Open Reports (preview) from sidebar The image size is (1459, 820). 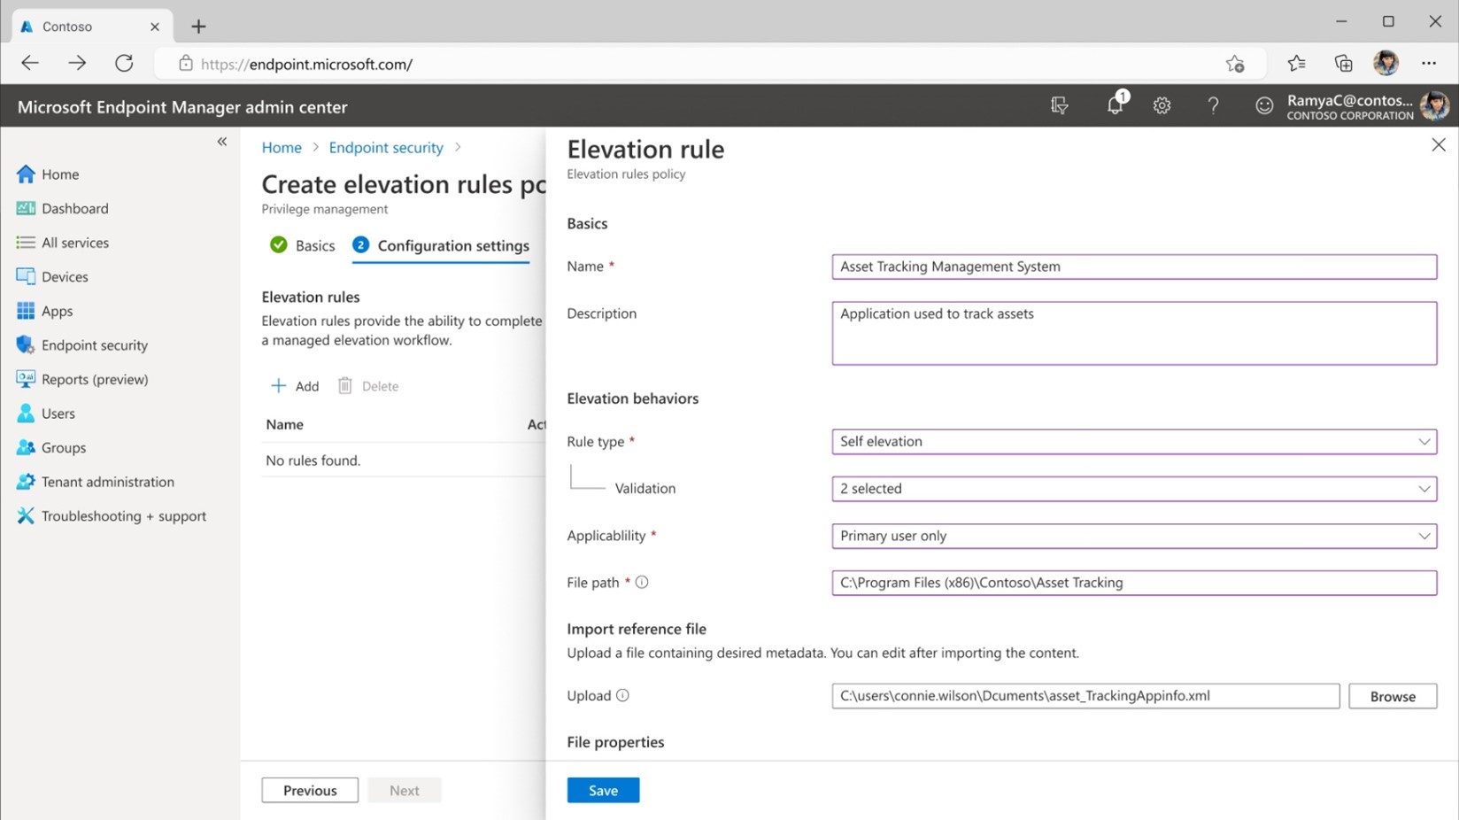94,379
